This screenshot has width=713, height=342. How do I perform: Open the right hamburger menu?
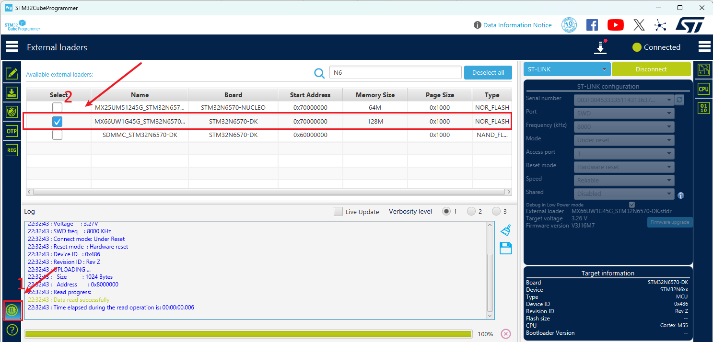click(x=704, y=46)
